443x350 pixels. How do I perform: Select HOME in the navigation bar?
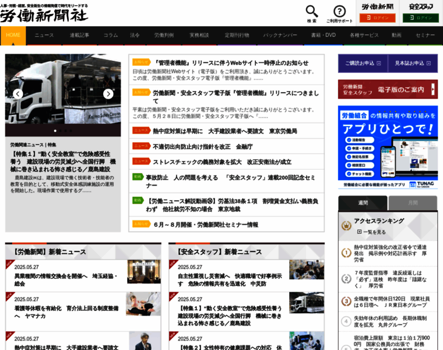click(x=13, y=36)
